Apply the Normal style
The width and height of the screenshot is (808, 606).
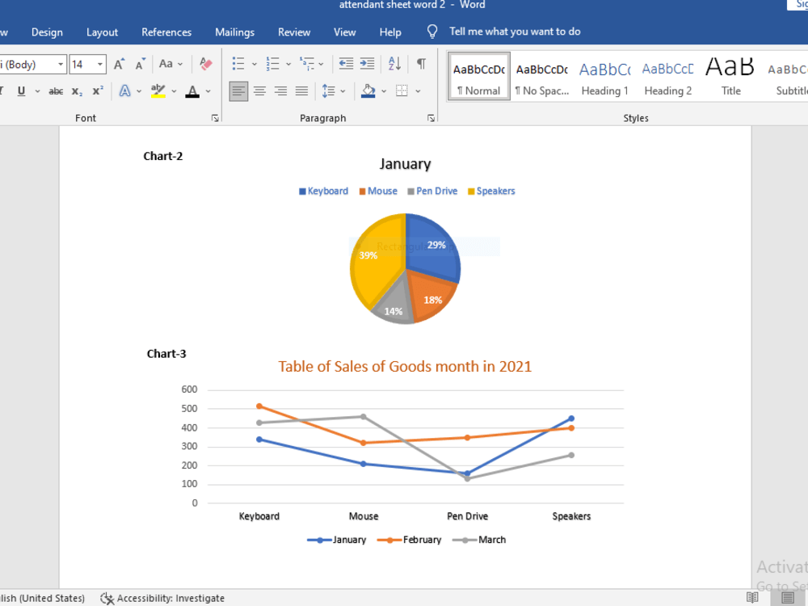(x=478, y=76)
